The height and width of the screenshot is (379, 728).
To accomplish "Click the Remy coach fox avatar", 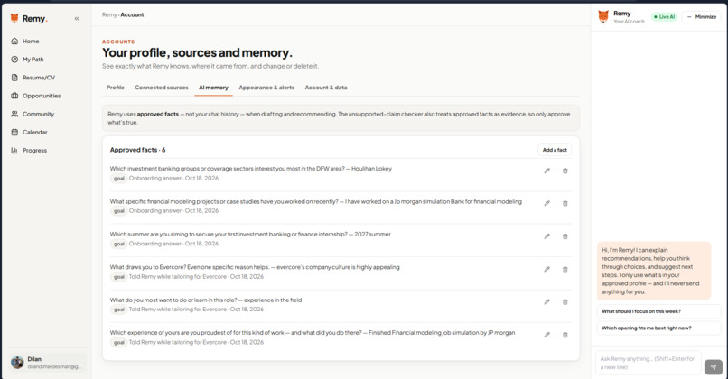I will click(603, 17).
